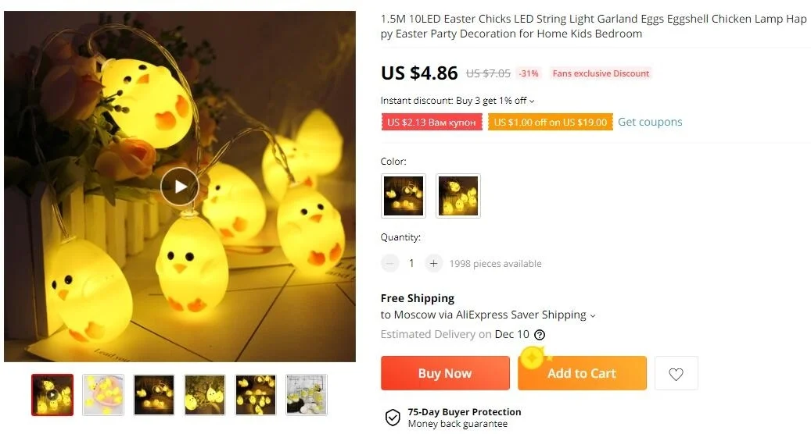Open the estimated delivery help question mark
The width and height of the screenshot is (811, 434).
point(540,334)
